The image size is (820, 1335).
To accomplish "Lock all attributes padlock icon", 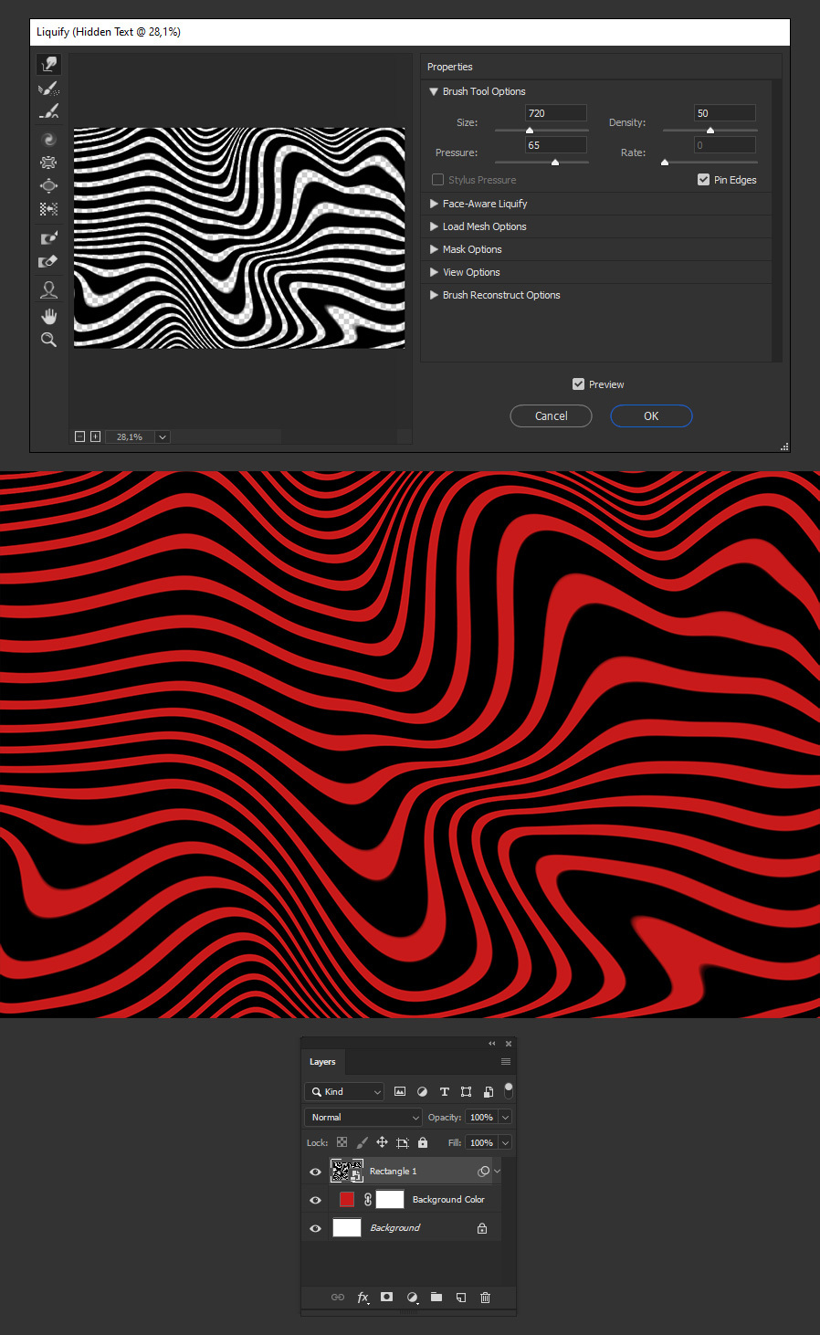I will pos(423,1142).
